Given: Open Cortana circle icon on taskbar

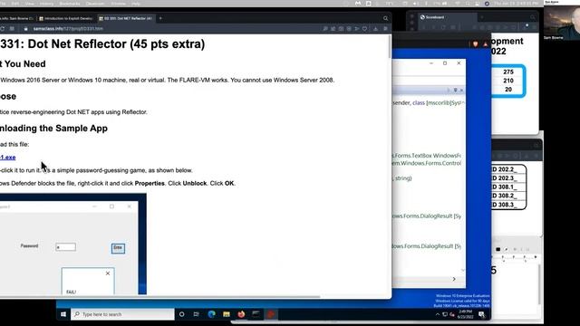Looking at the screenshot, I should (x=181, y=314).
